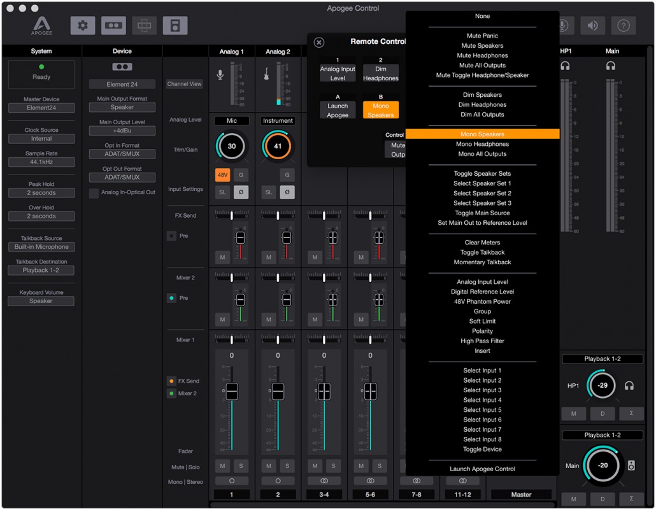Toggle stereo link on channel 3-4
This screenshot has height=510, width=656.
[x=324, y=481]
